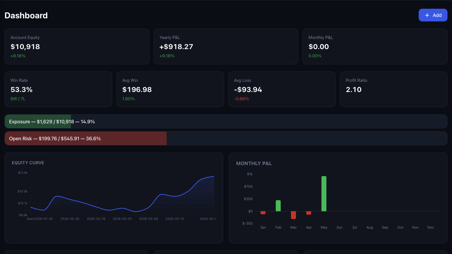Click the red Apr bar in Monthly P&L
This screenshot has height=254, width=452.
click(309, 213)
